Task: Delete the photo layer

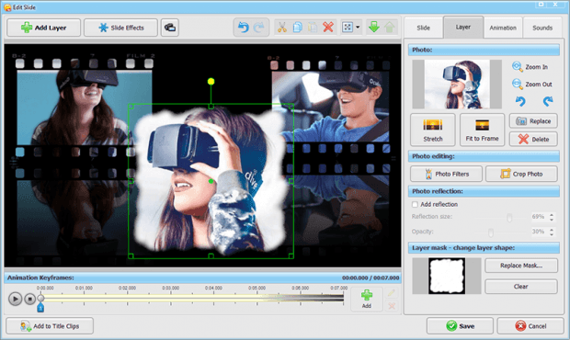Action: click(x=533, y=139)
